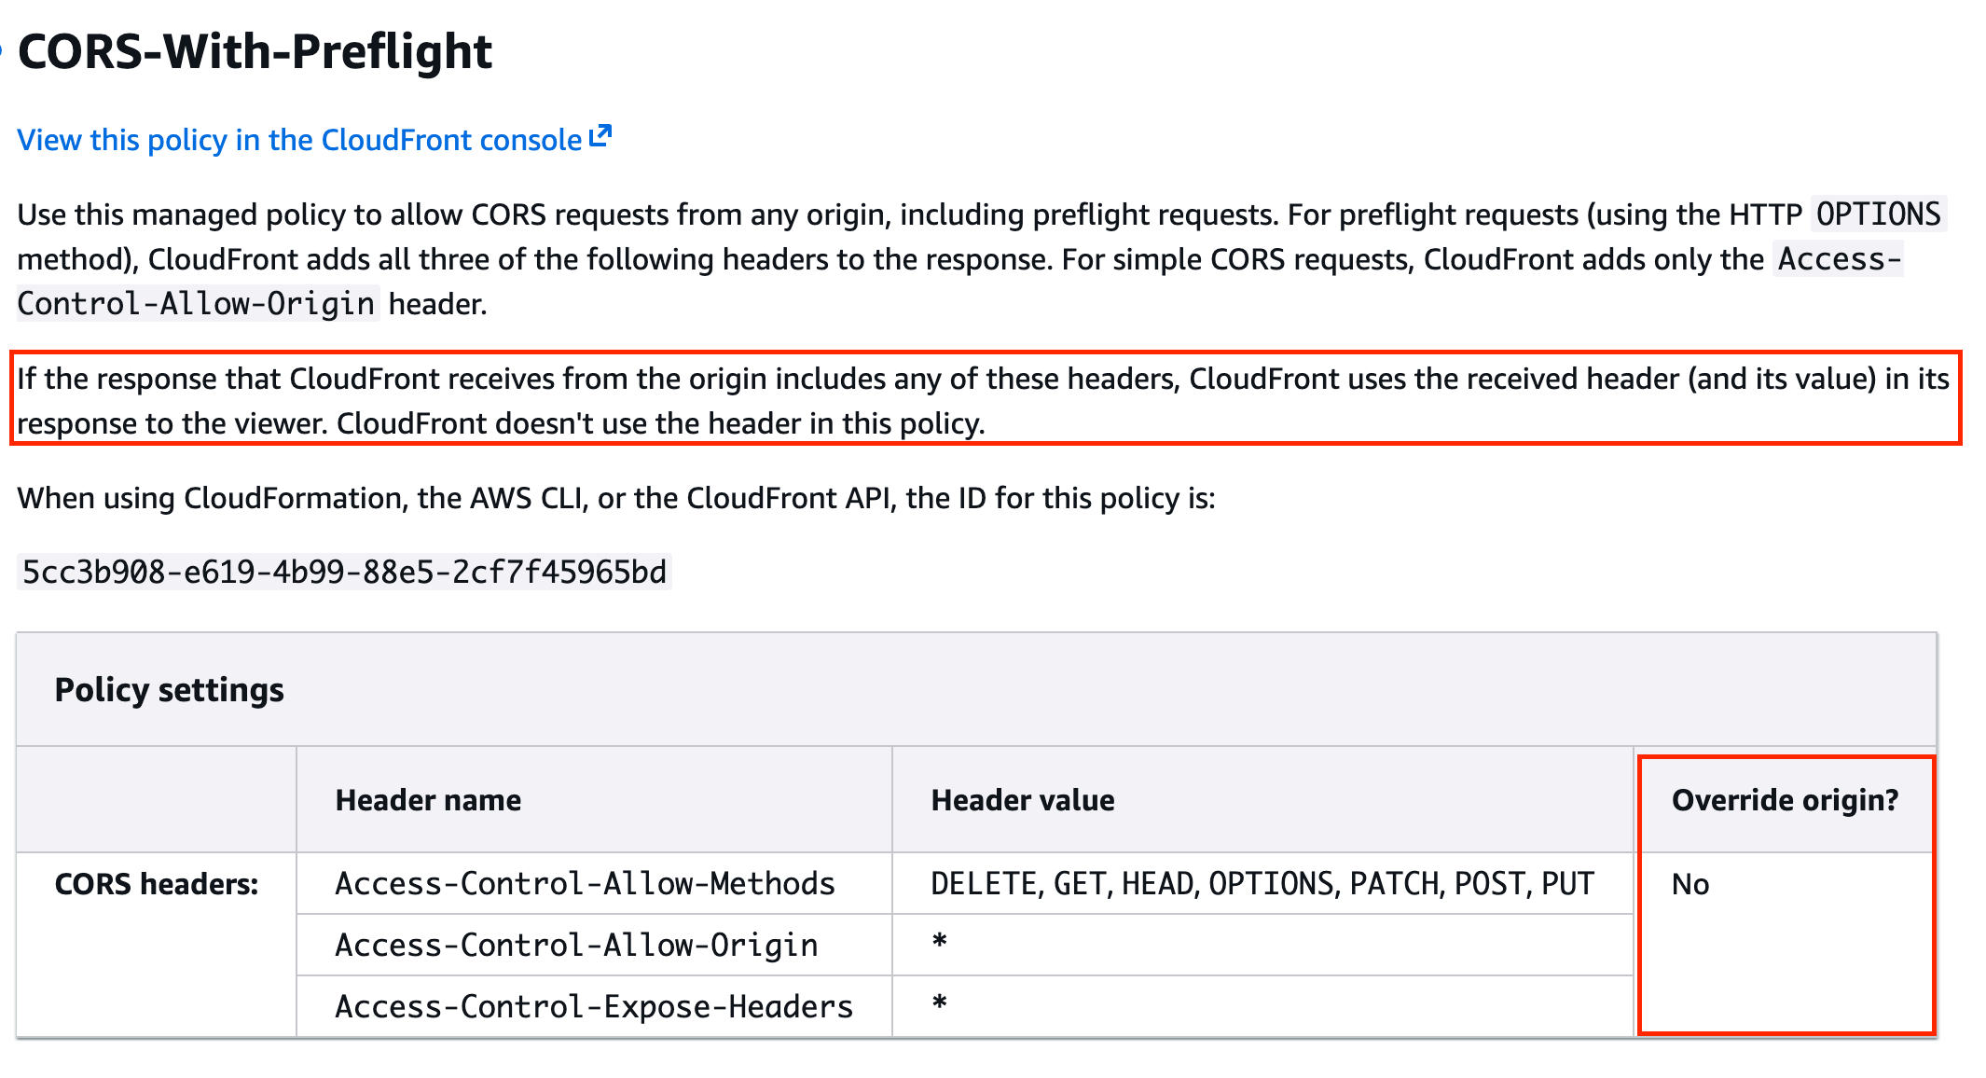The height and width of the screenshot is (1078, 1986).
Task: Click the external link icon beside CloudFront console
Action: (x=601, y=136)
